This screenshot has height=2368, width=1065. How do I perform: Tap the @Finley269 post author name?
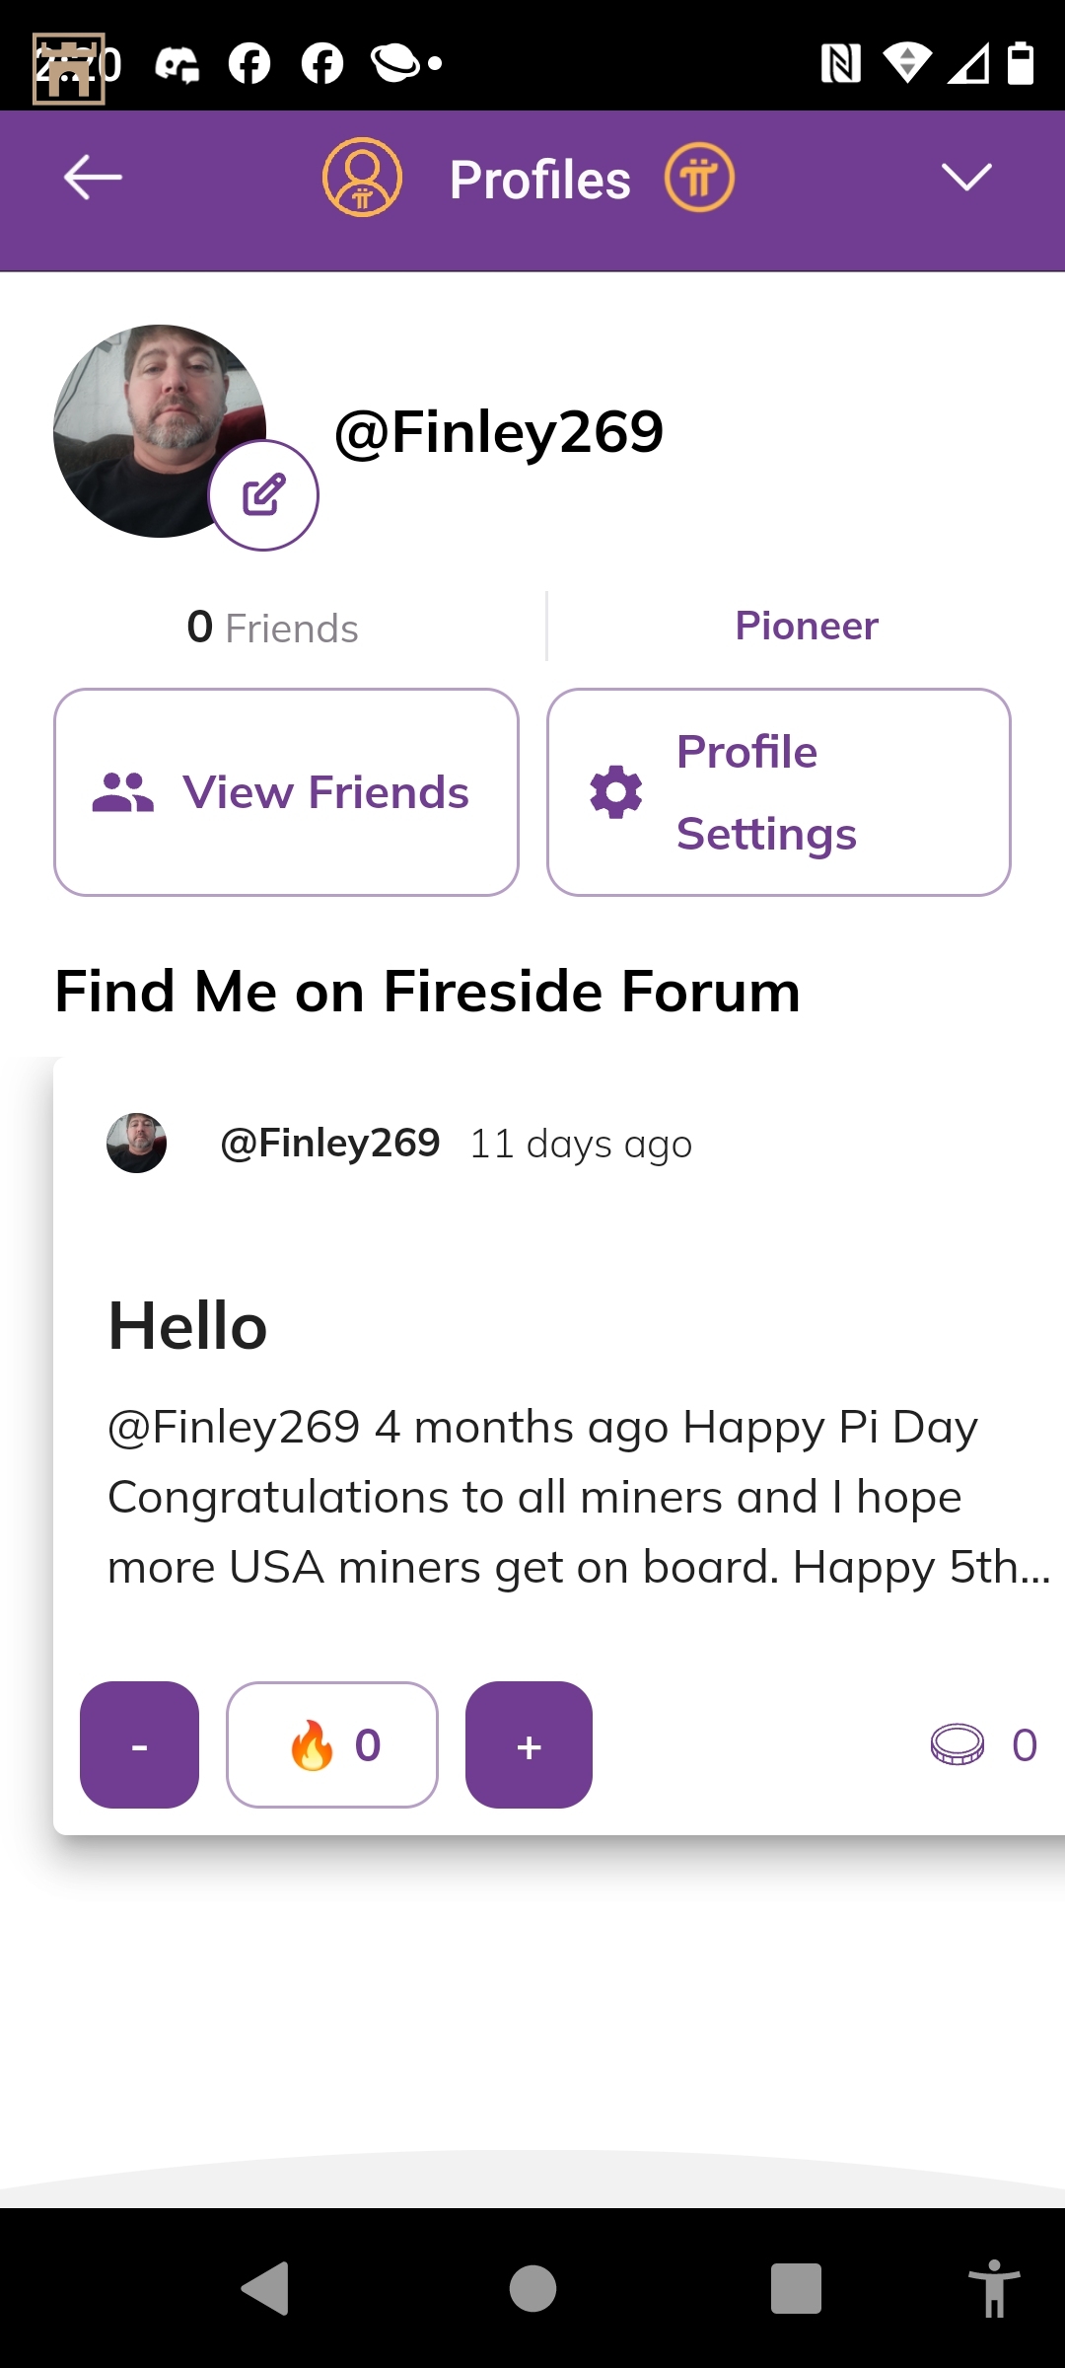pyautogui.click(x=330, y=1144)
